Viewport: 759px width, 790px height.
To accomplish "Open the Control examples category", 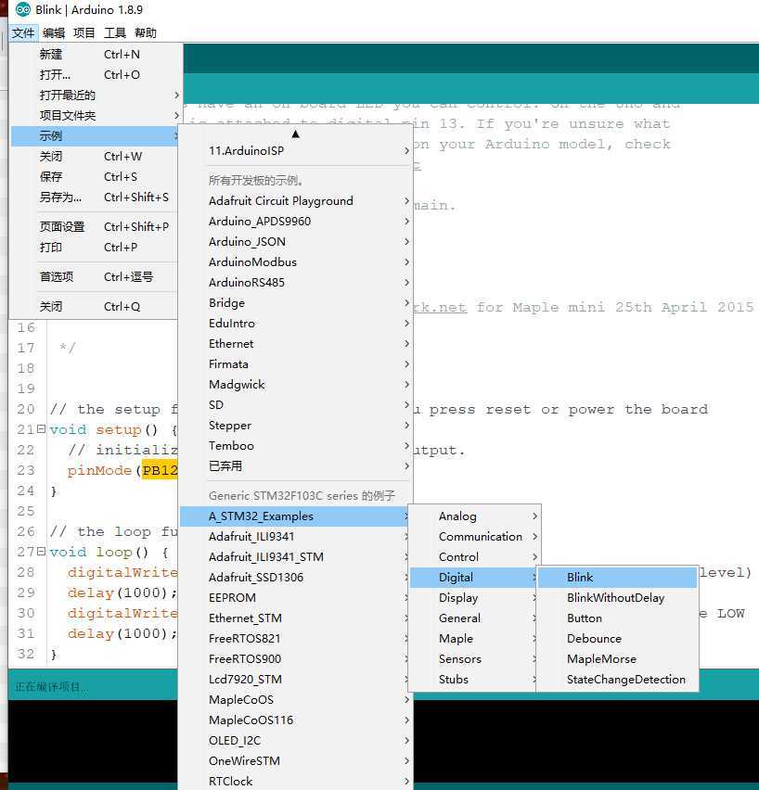I will pos(474,557).
